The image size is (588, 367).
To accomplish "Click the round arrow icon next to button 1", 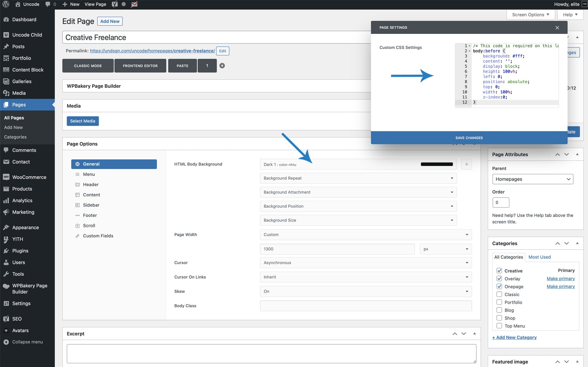I will pos(222,65).
